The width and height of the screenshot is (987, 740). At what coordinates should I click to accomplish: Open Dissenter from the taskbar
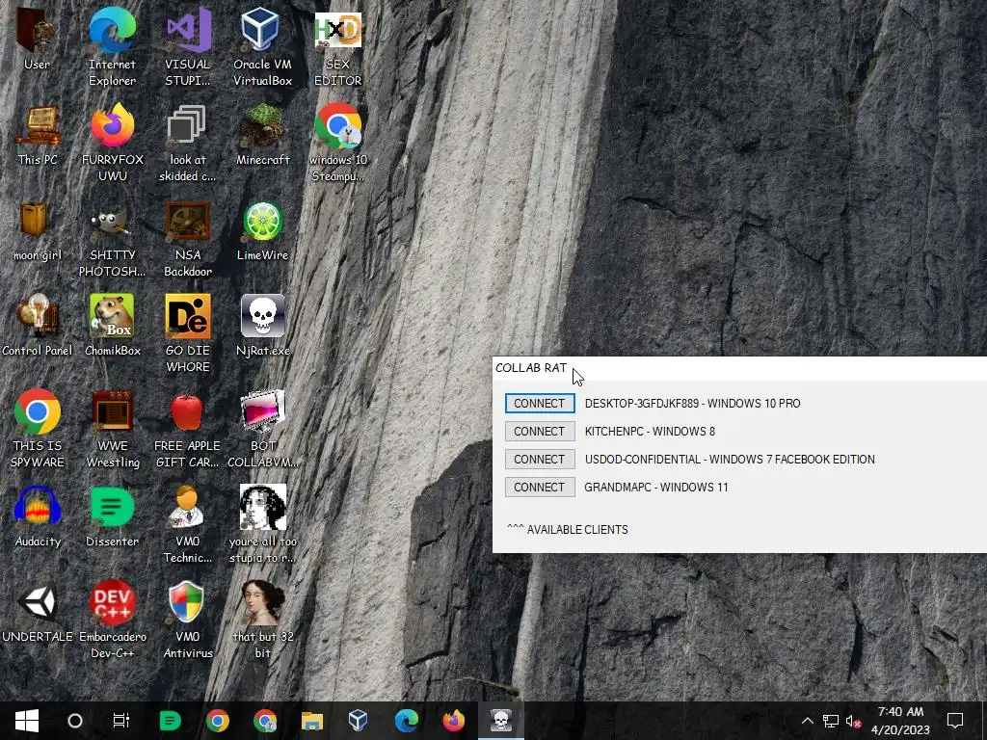(170, 721)
